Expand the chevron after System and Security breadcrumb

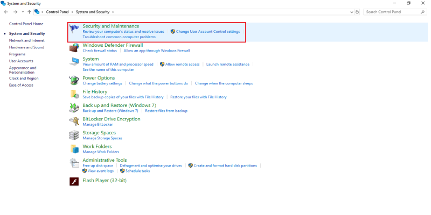113,12
